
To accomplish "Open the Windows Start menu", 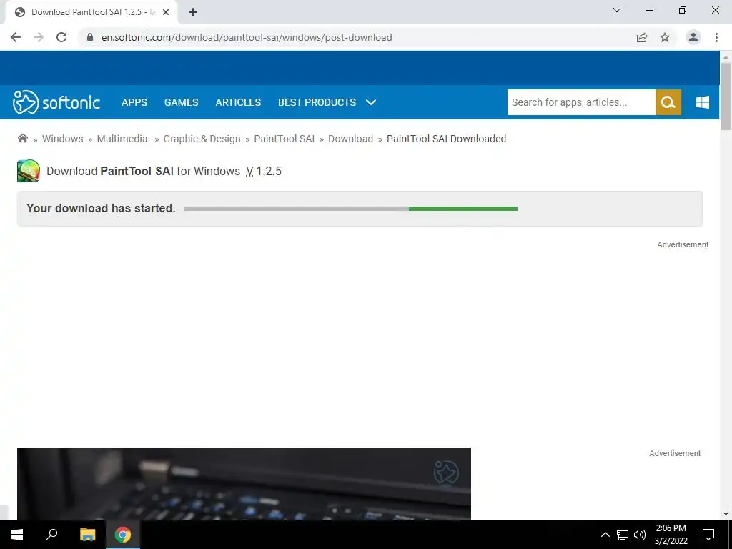I will [x=17, y=535].
